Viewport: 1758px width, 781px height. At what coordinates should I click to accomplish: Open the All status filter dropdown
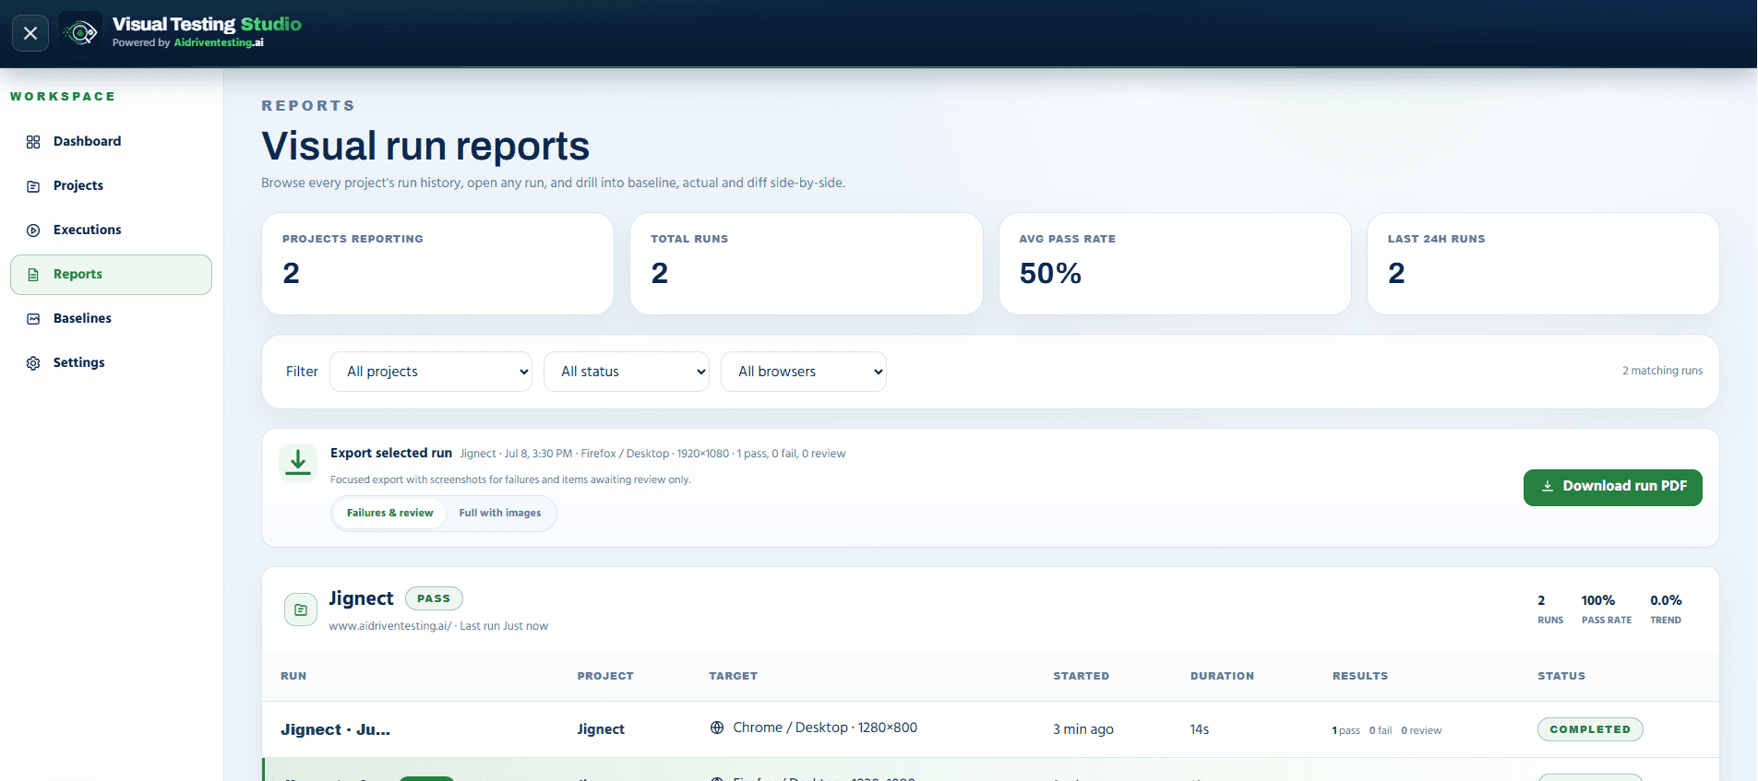click(x=627, y=372)
